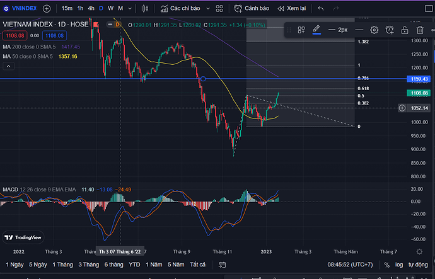Toggle the lock icon on the drawing toolbar
Screen dimensions: 435x279
[405, 30]
